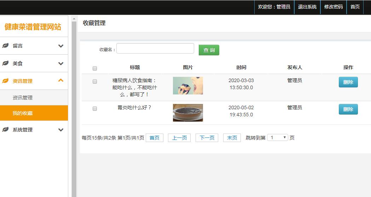371x197 pixels.
Task: Click 退出系统 in the top bar
Action: point(307,7)
